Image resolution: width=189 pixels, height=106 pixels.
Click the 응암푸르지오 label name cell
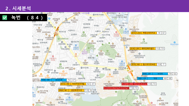click(x=76, y=90)
